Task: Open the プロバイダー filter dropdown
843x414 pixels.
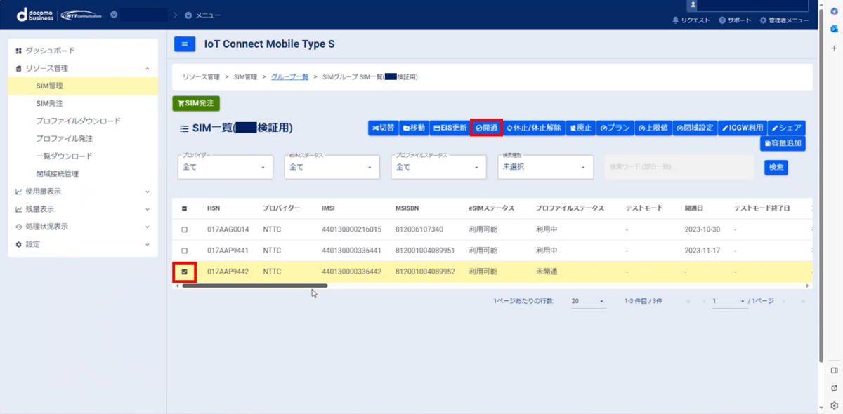Action: (225, 167)
